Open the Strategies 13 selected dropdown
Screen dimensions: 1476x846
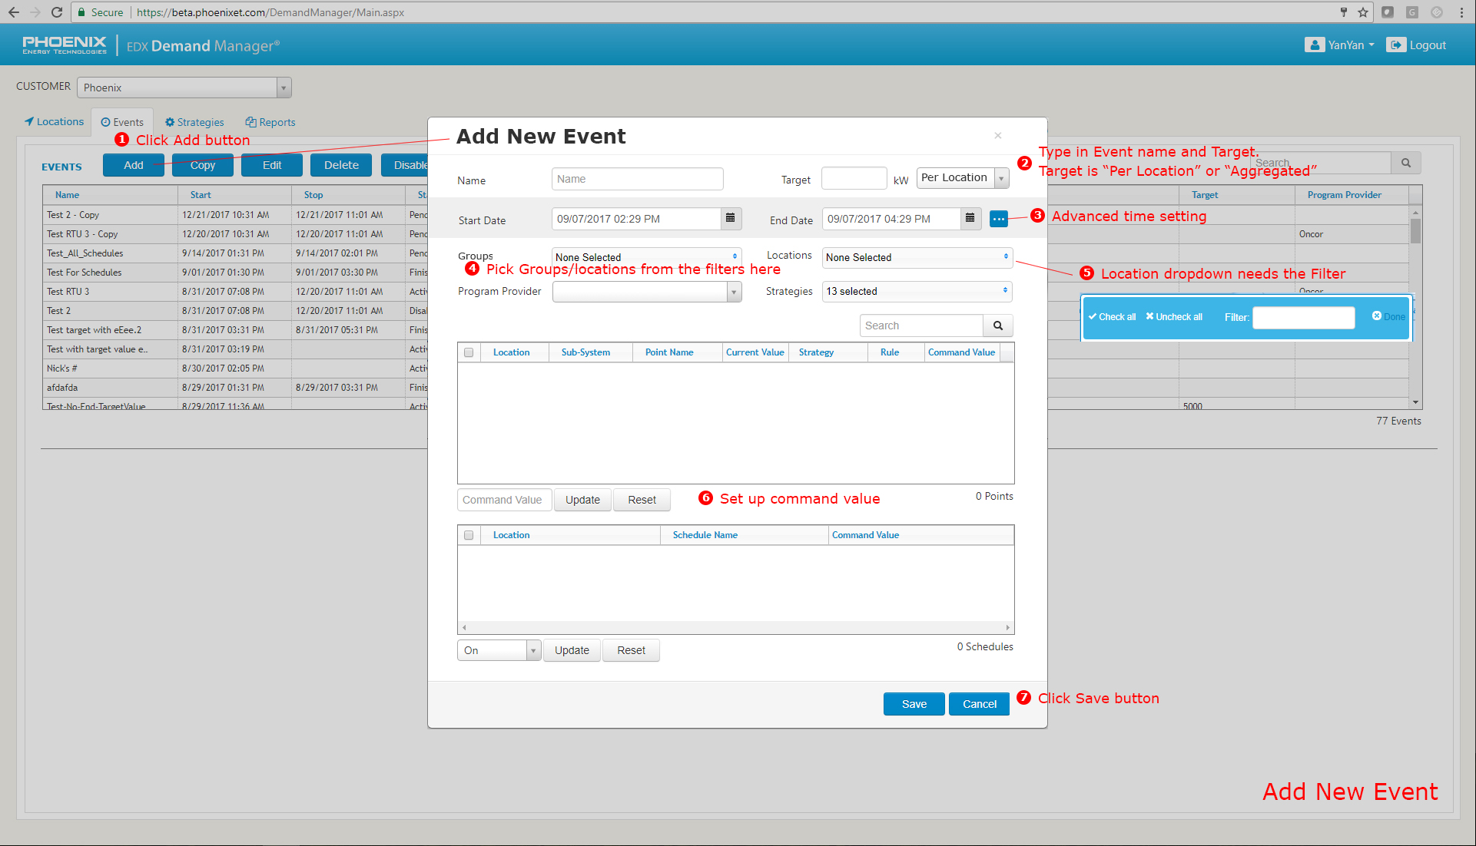pos(917,292)
